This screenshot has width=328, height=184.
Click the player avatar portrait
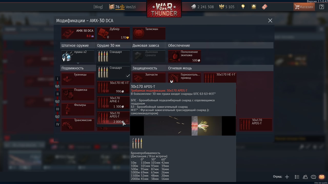point(111,7)
